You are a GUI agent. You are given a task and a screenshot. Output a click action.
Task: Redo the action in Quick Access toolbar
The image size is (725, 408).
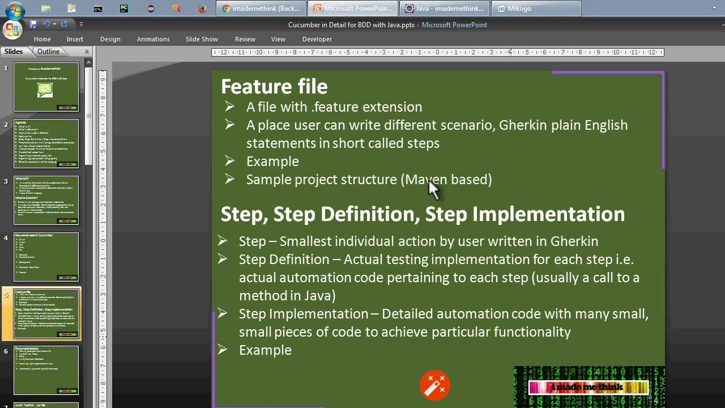click(64, 24)
